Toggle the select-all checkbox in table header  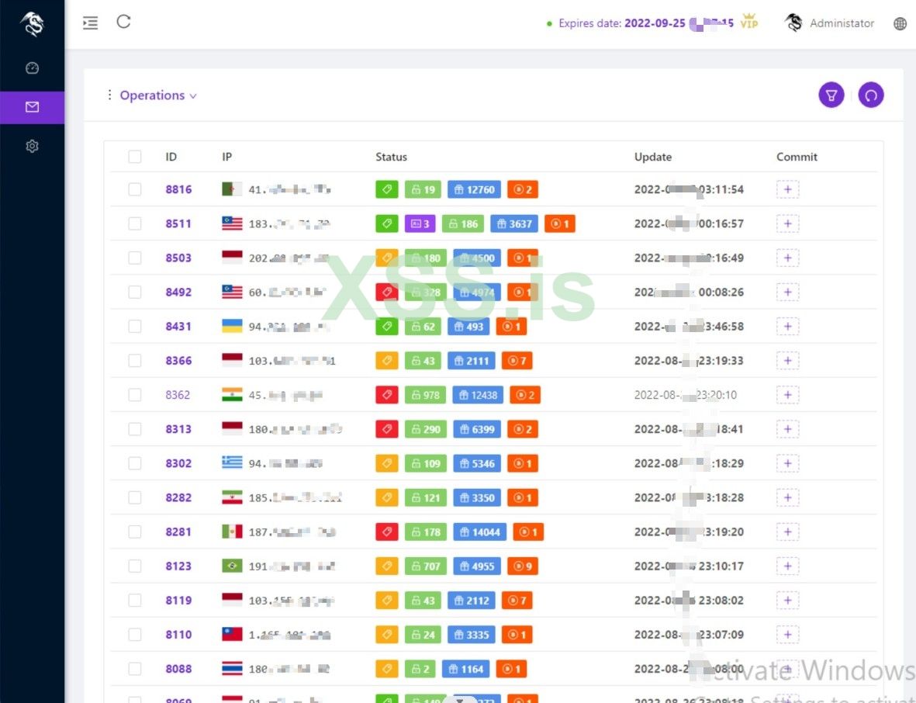coord(135,157)
